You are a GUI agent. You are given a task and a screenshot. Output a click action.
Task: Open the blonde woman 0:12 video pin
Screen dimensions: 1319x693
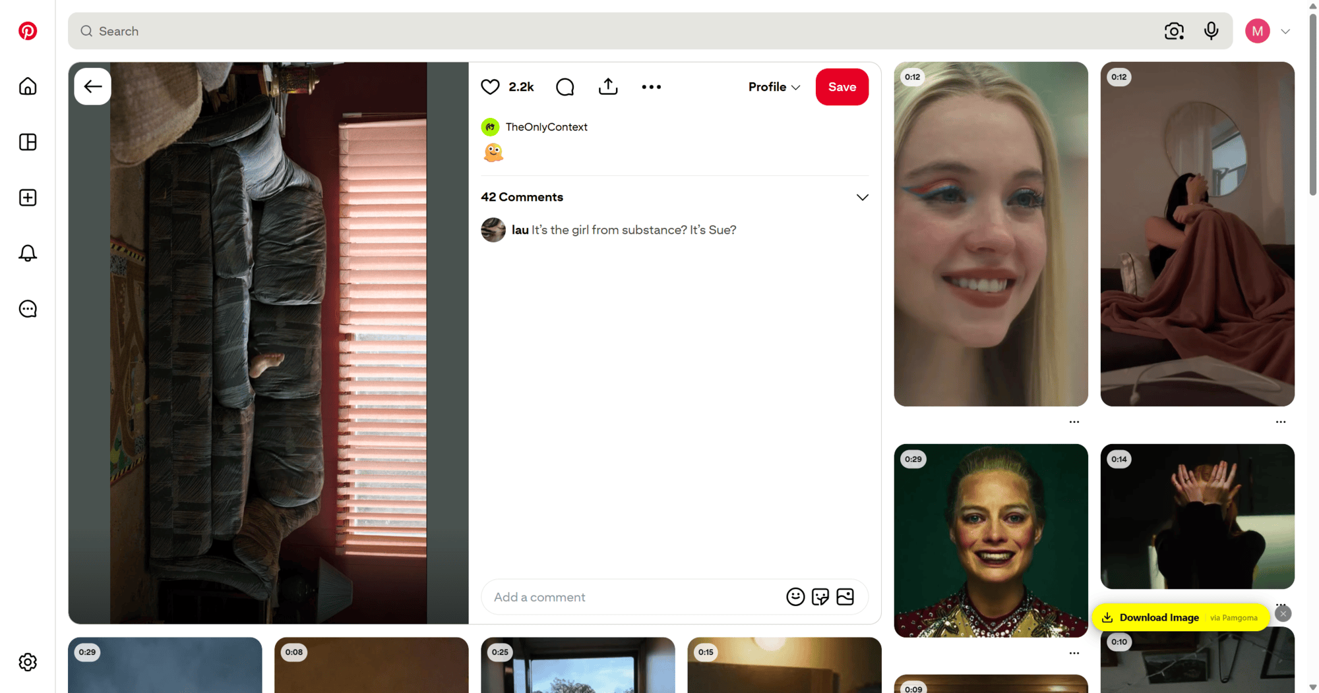(x=991, y=234)
